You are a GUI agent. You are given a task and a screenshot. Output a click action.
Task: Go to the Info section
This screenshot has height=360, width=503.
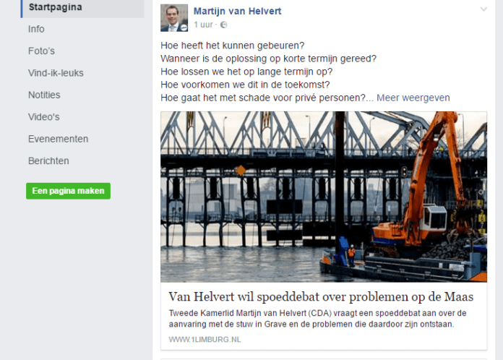tap(36, 29)
